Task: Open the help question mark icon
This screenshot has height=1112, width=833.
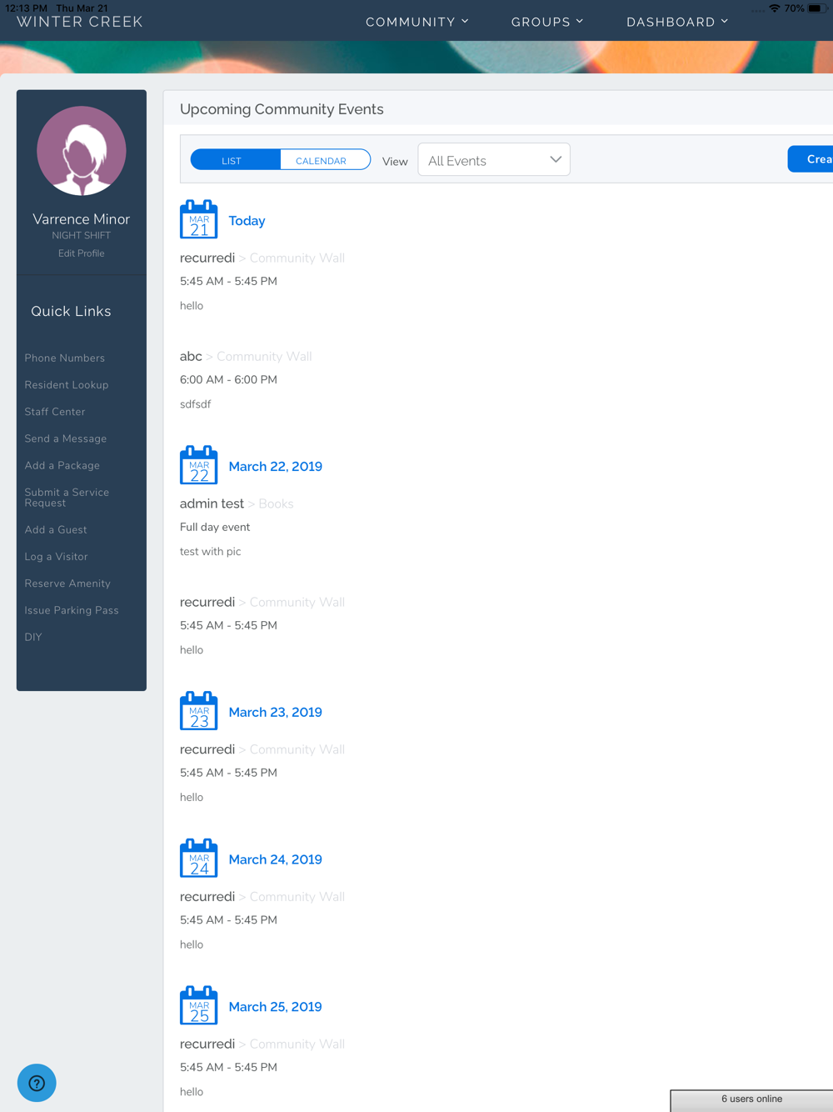Action: (37, 1083)
